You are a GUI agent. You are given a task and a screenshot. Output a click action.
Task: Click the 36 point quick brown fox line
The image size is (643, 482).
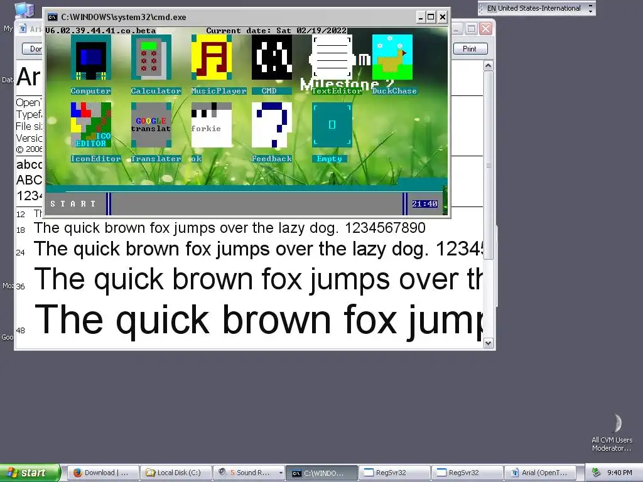point(258,279)
